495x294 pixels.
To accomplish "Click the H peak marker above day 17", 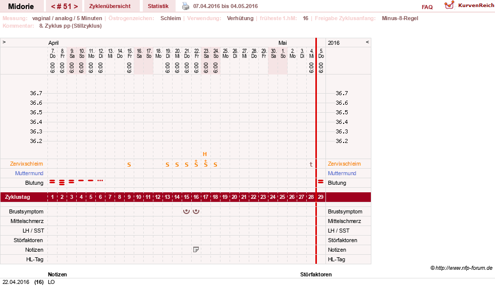I will click(205, 154).
